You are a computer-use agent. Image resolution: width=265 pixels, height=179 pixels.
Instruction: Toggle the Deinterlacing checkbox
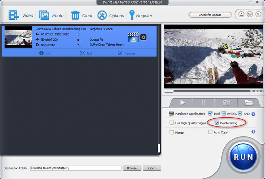pyautogui.click(x=217, y=123)
